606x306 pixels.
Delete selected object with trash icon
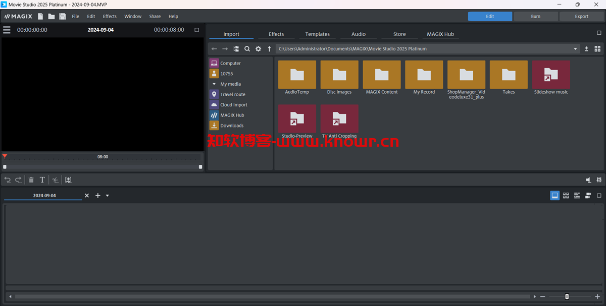pyautogui.click(x=31, y=179)
